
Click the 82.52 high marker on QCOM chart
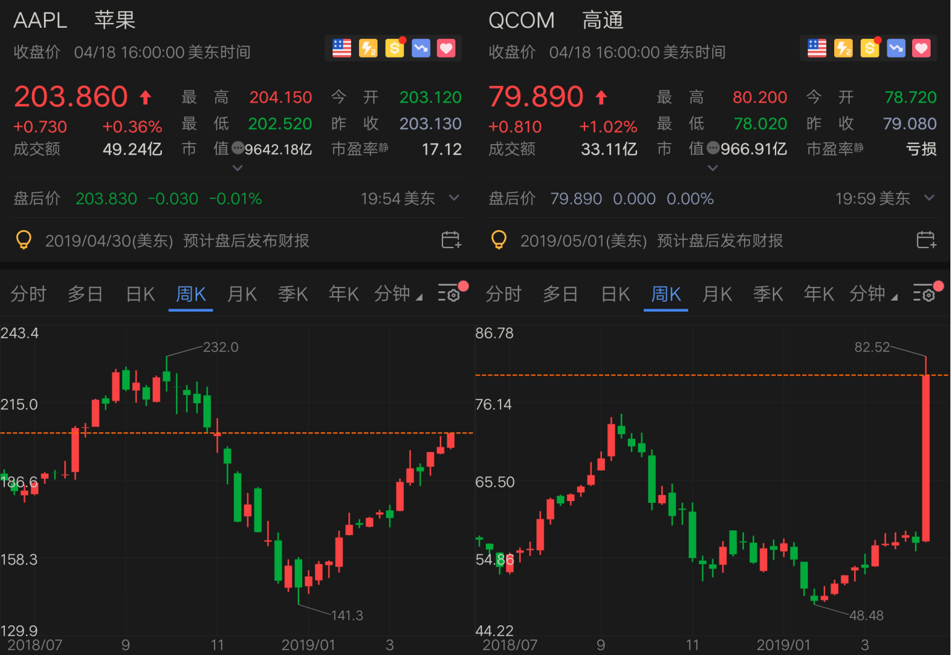pos(872,347)
